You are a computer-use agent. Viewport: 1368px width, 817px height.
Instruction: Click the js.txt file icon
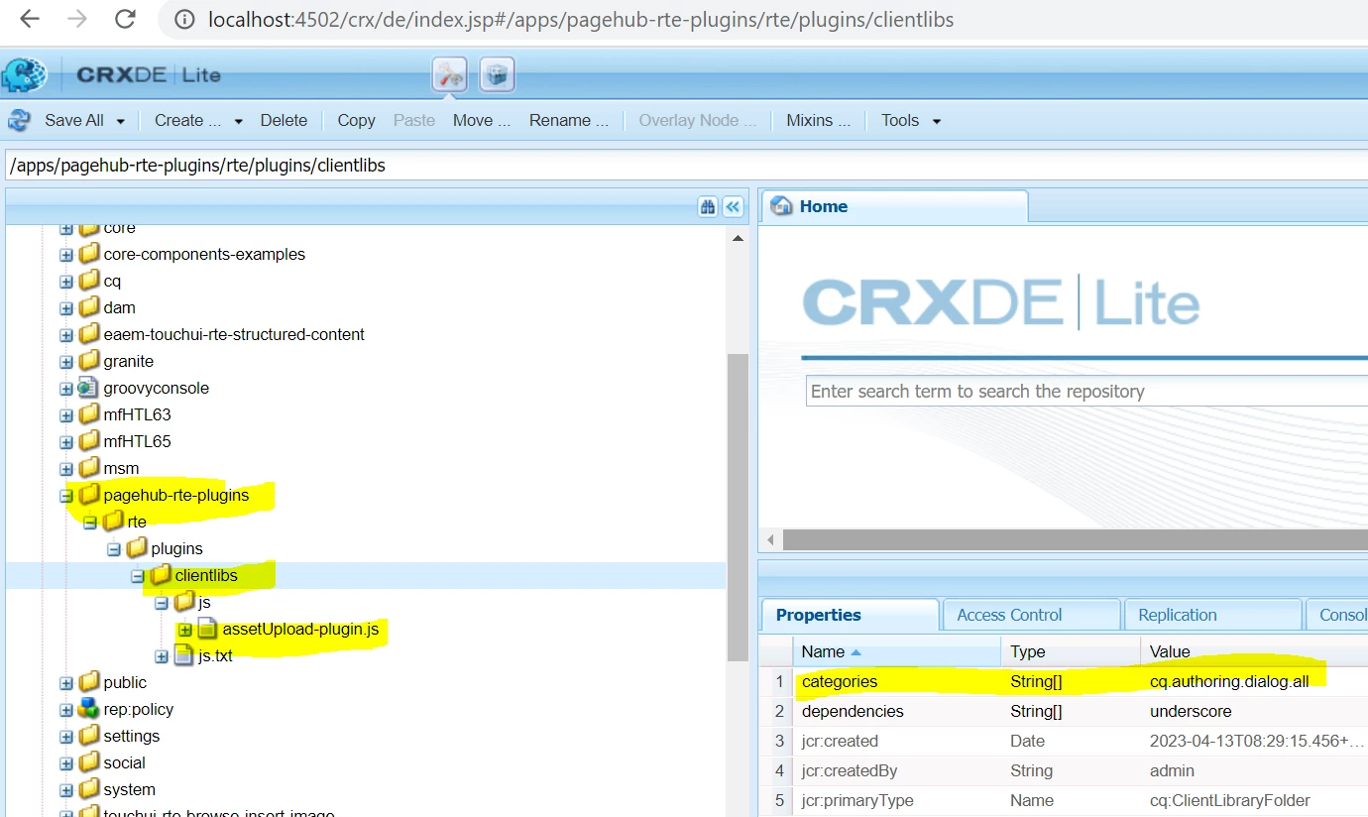[184, 655]
